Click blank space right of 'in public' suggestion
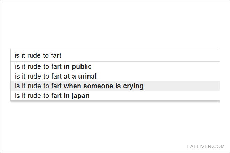Screen dimensions: 230x153 (x=155, y=66)
